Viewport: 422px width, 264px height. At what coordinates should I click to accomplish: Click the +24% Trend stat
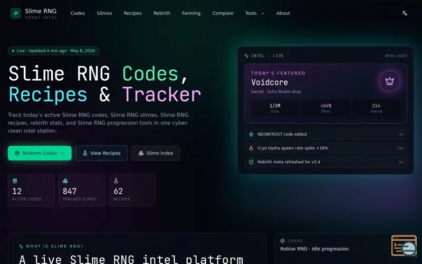[x=325, y=108]
